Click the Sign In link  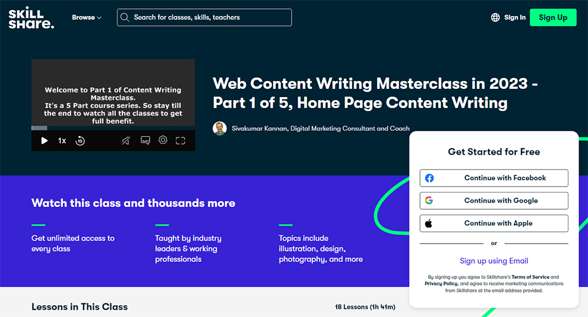coord(514,18)
